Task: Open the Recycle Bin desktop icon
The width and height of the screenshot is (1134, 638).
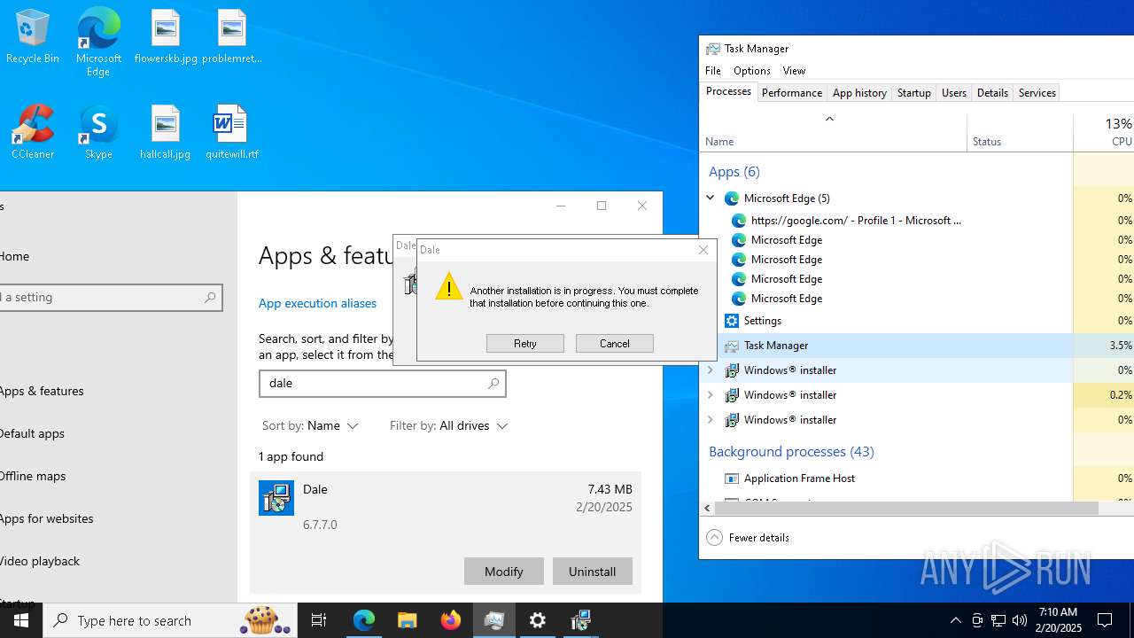Action: [x=33, y=37]
